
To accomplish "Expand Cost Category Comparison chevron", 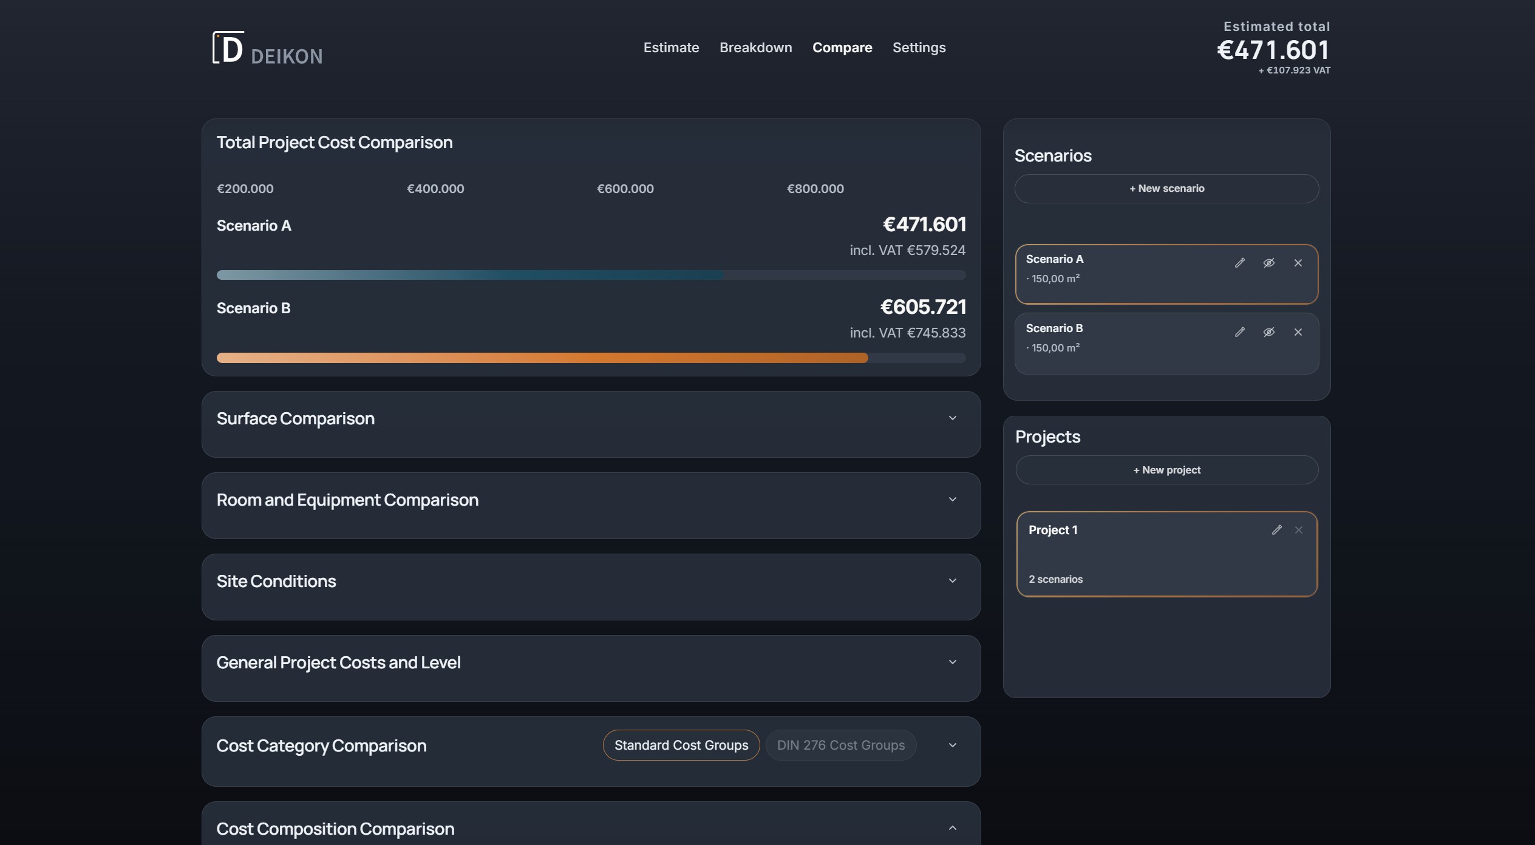I will pos(952,745).
